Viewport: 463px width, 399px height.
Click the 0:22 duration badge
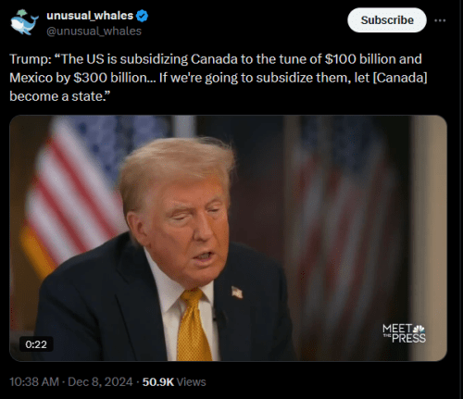[x=36, y=344]
